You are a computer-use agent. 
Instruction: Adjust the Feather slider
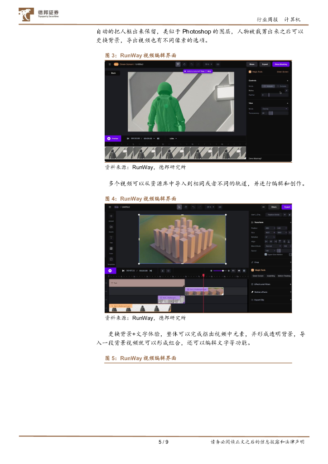click(278, 95)
